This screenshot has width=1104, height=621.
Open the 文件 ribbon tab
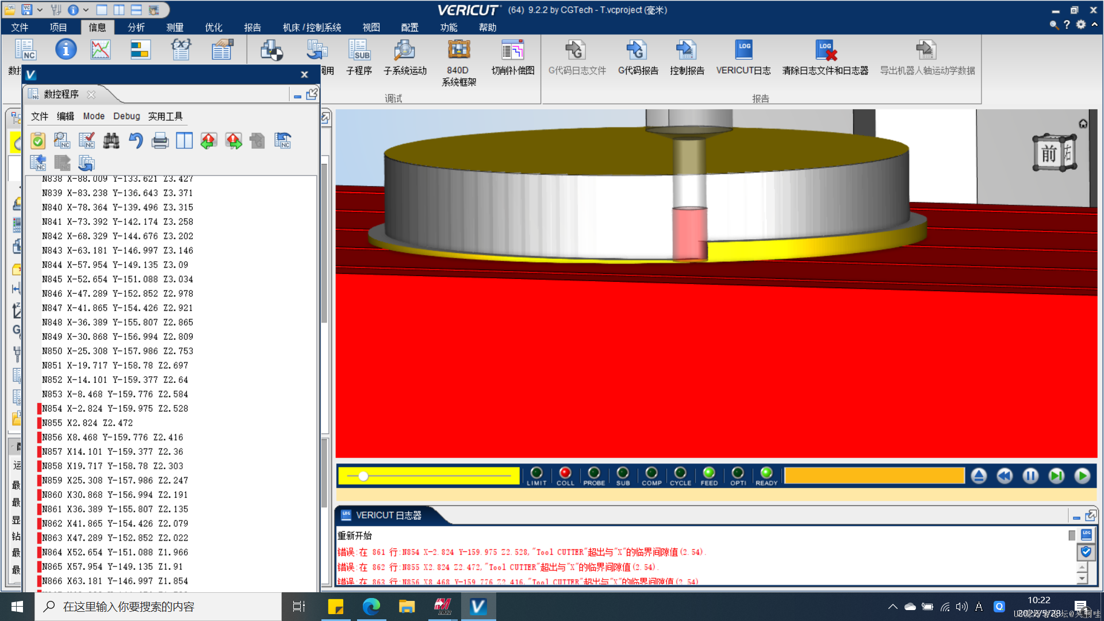[20, 27]
